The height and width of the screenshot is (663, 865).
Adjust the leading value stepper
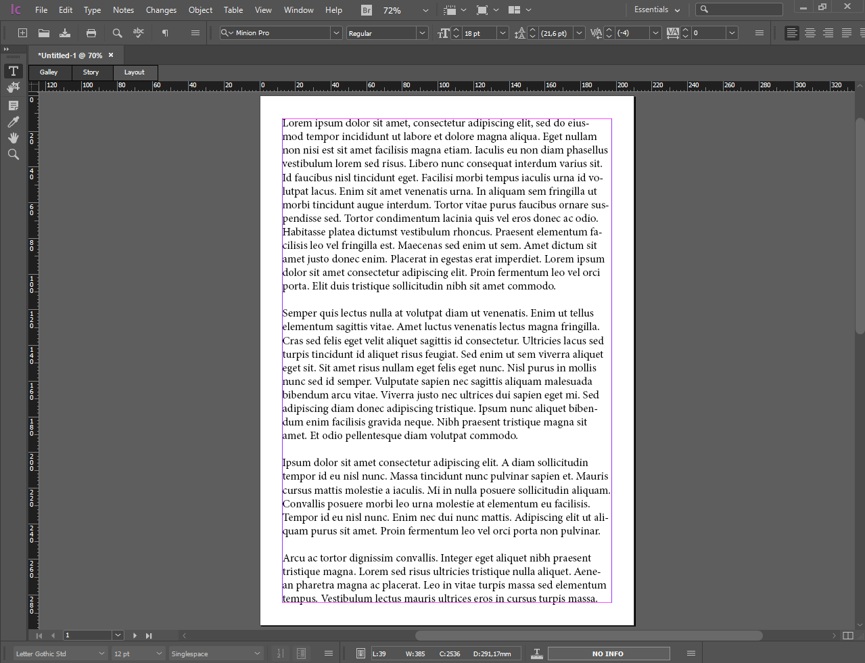pos(532,32)
